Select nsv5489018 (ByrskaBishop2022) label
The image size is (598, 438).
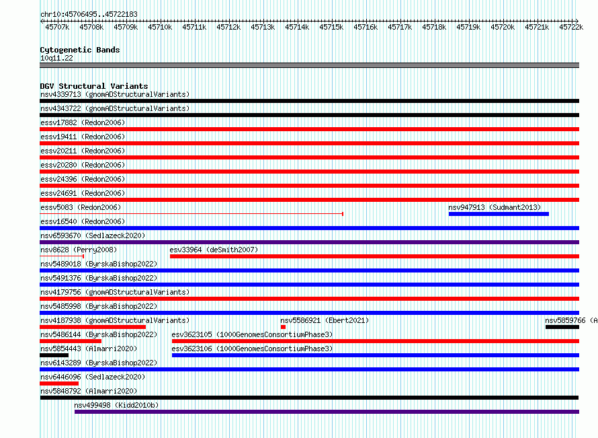point(99,264)
